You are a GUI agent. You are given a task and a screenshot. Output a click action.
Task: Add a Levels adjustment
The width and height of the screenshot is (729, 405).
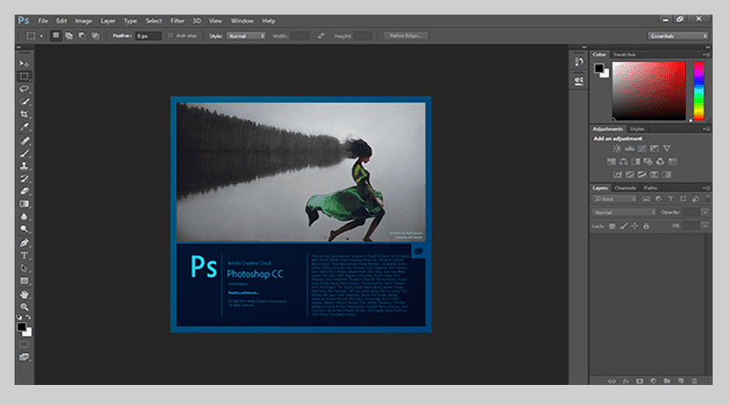tap(630, 148)
